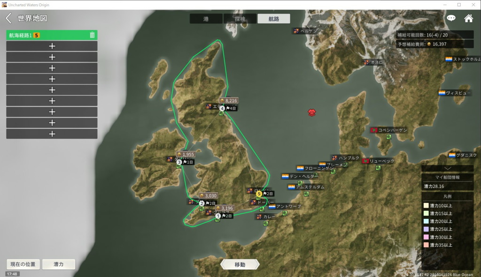Select route waypoint marker number 4
Viewport: 481px width, 277px height.
(x=222, y=108)
